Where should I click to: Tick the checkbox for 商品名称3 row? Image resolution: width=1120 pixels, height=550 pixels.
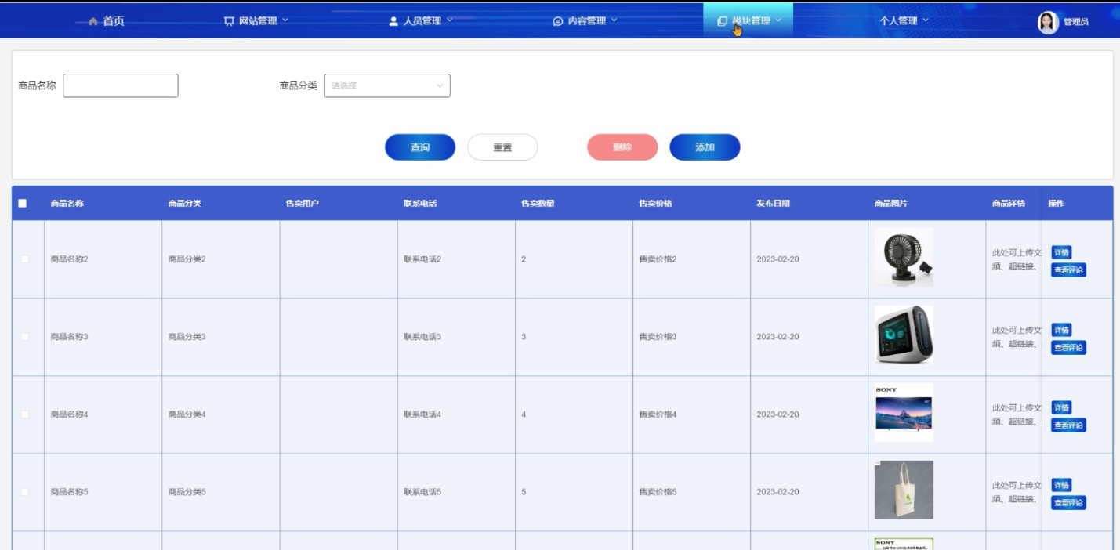24,337
